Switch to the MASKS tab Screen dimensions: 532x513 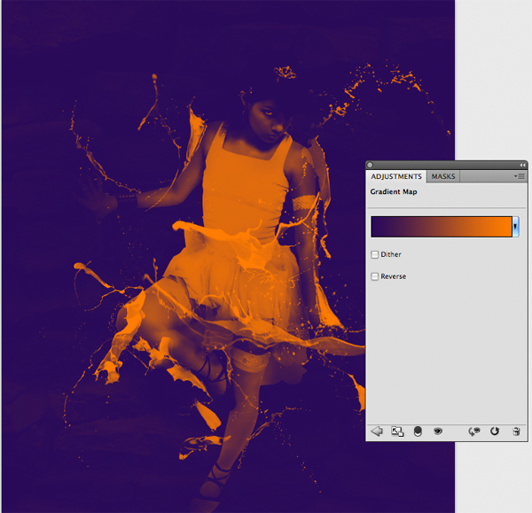tap(443, 176)
